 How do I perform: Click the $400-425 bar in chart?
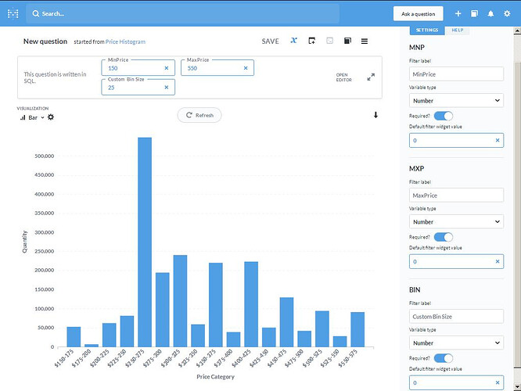coord(251,304)
